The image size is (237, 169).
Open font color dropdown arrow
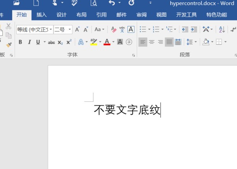click(113, 42)
